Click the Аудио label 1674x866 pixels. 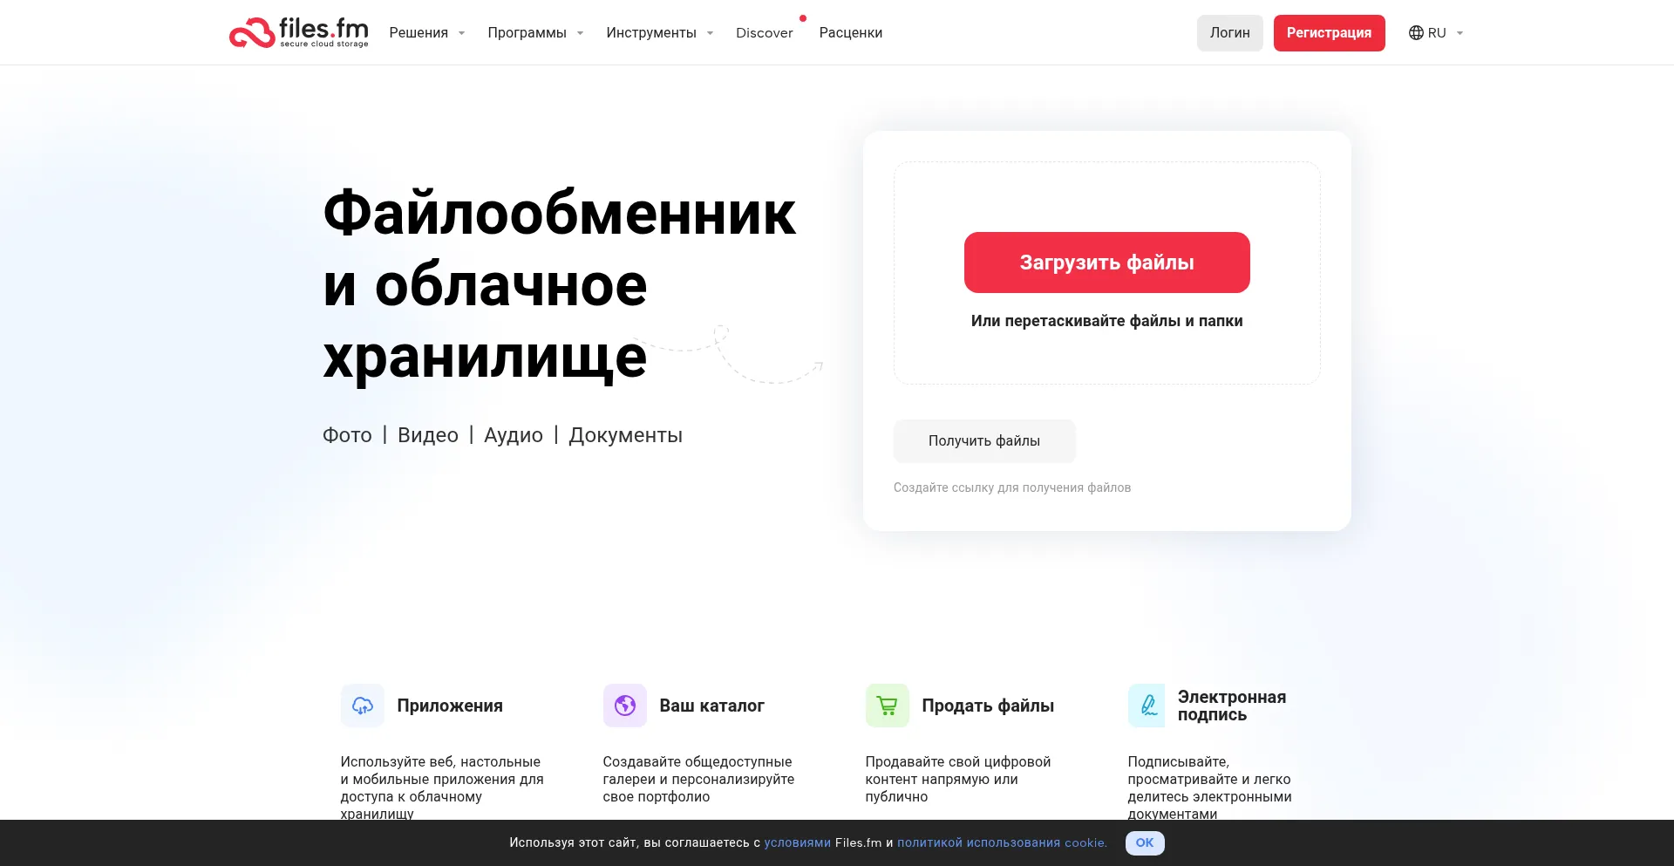(514, 435)
